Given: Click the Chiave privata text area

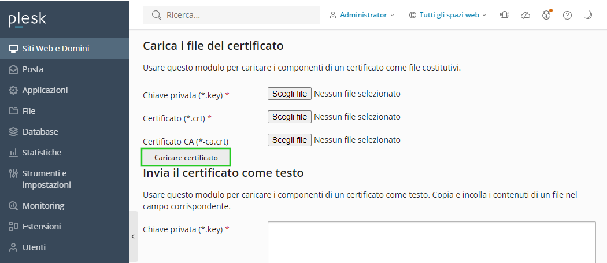Looking at the screenshot, I should click(x=432, y=242).
